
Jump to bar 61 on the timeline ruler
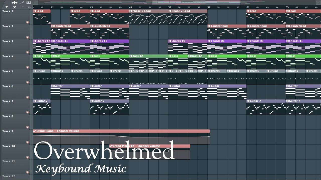pyautogui.click(x=248, y=7)
